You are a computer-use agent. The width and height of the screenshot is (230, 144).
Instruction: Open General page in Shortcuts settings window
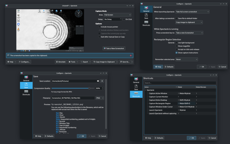click(136, 80)
